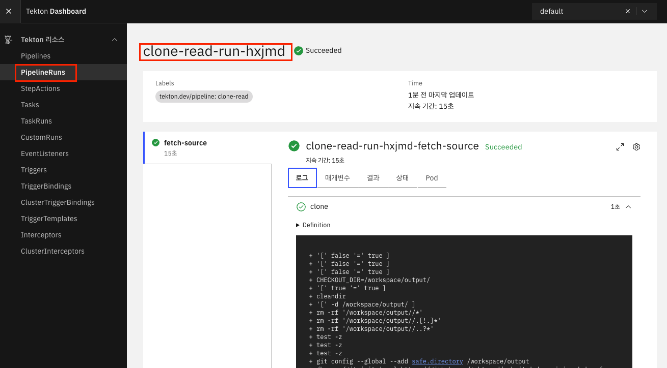Open the log settings gear icon
The image size is (667, 368).
coord(636,147)
